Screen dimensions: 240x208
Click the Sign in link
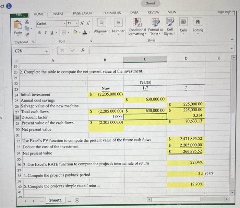click(223, 12)
